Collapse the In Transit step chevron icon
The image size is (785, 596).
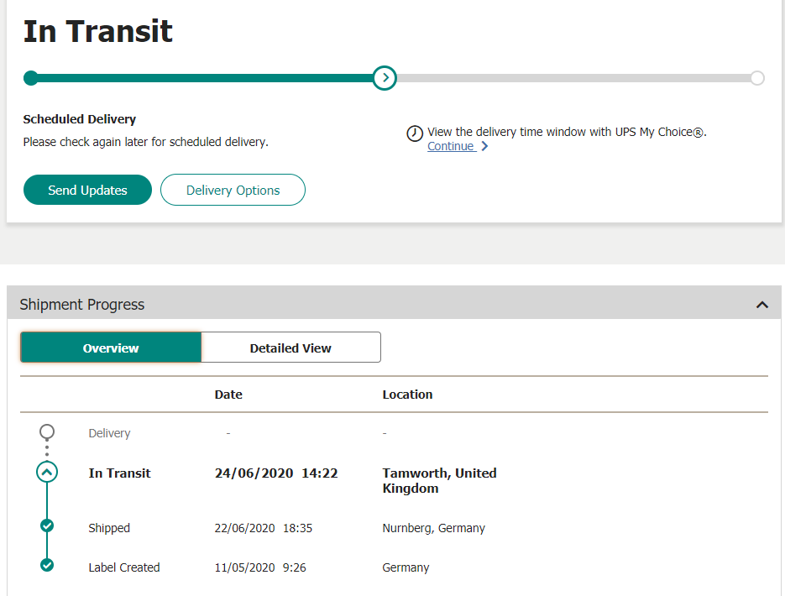pos(47,472)
